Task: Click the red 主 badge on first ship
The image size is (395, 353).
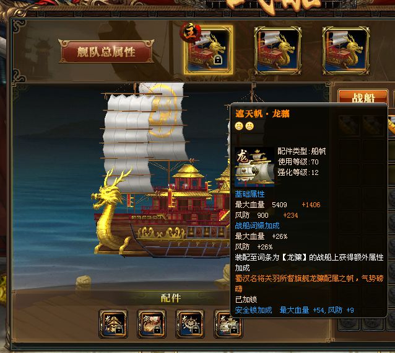Action: [191, 33]
